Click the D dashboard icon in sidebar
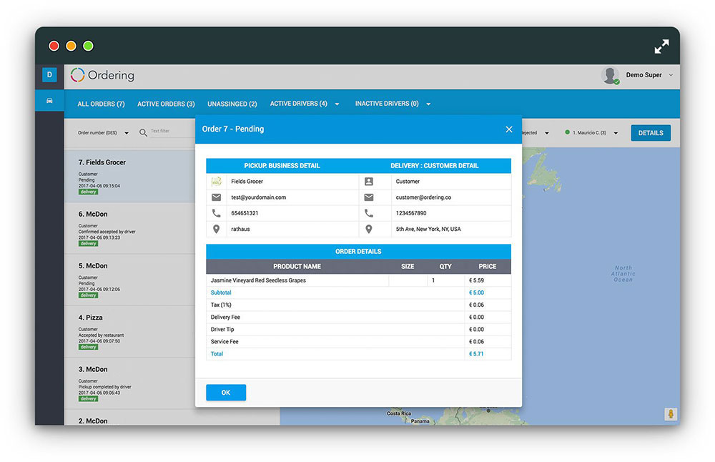Image resolution: width=715 pixels, height=462 pixels. click(49, 75)
